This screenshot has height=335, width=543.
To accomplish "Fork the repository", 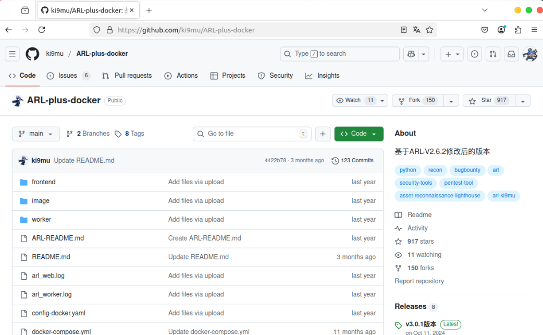I will pyautogui.click(x=417, y=101).
